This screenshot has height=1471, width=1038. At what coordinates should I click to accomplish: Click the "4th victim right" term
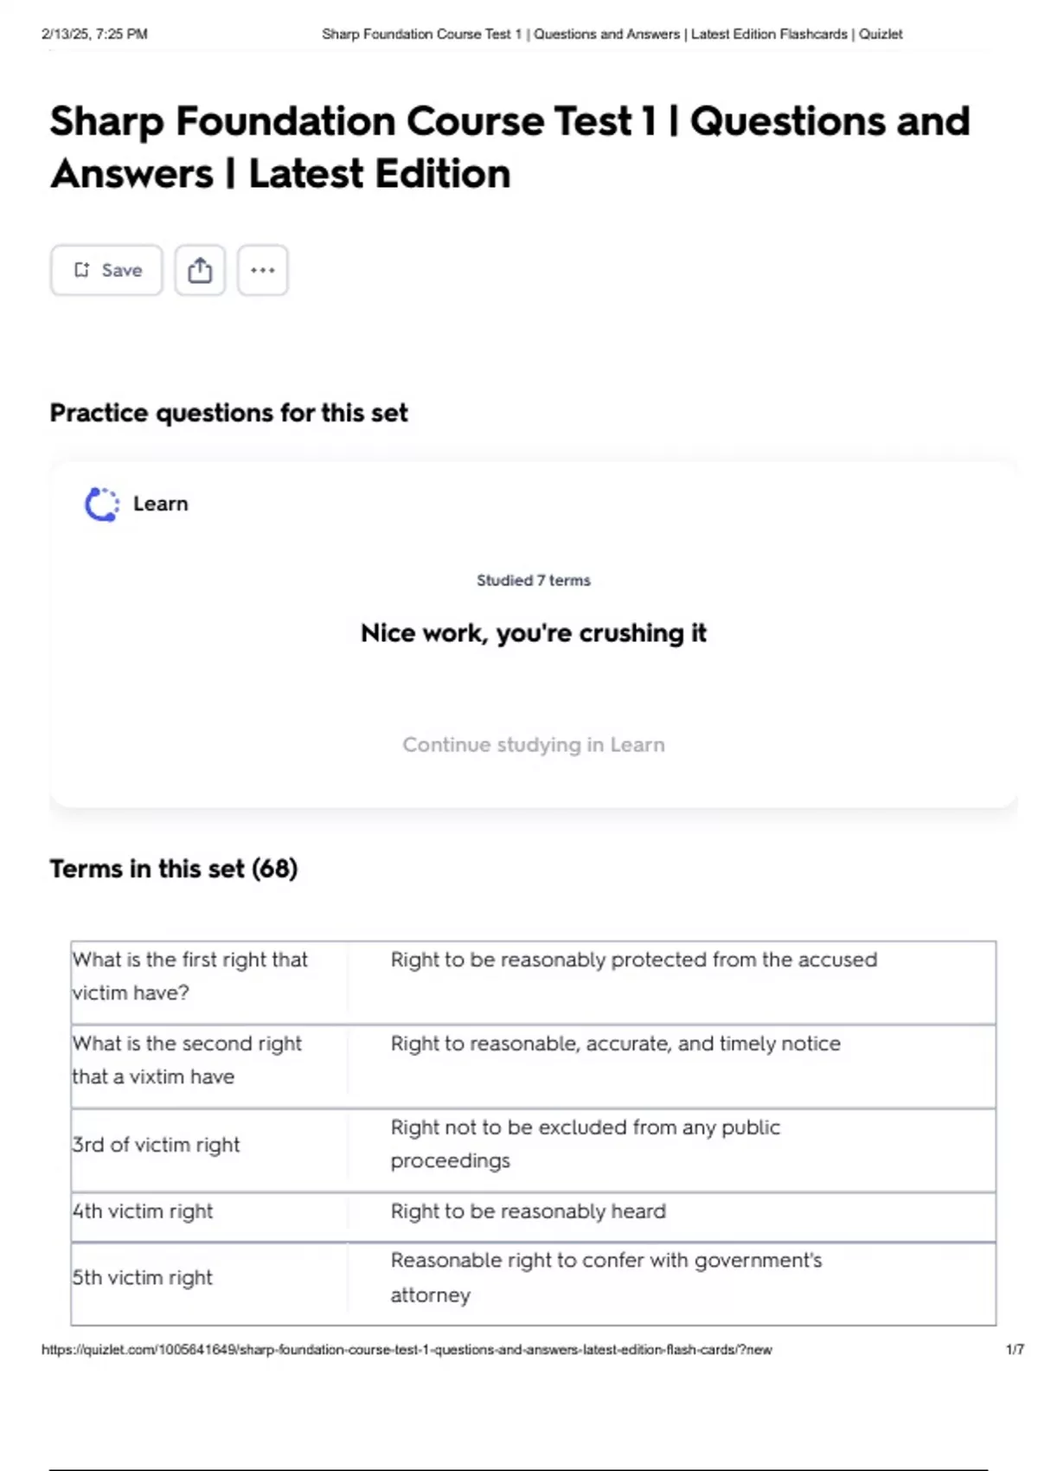click(143, 1211)
